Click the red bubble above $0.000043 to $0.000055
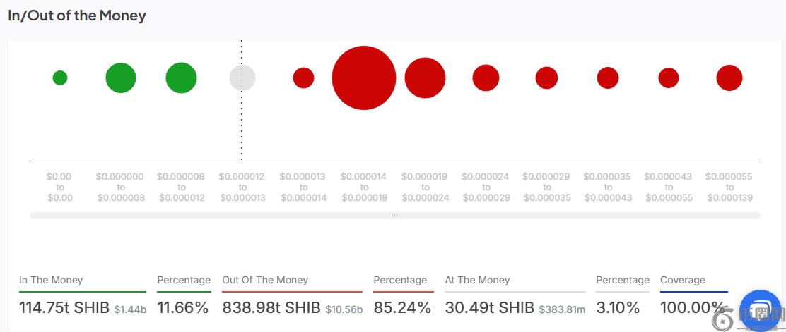This screenshot has width=786, height=332. pos(669,78)
